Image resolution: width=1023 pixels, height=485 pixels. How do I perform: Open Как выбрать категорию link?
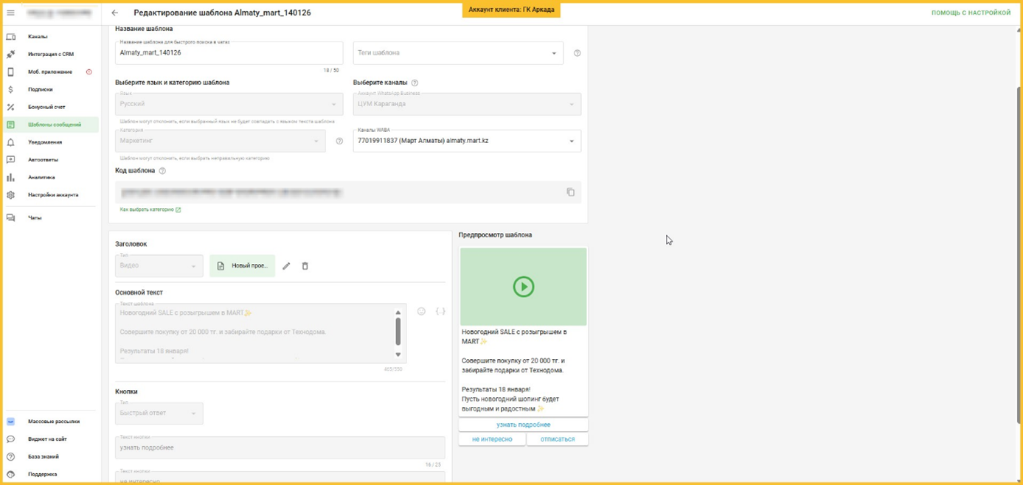150,209
